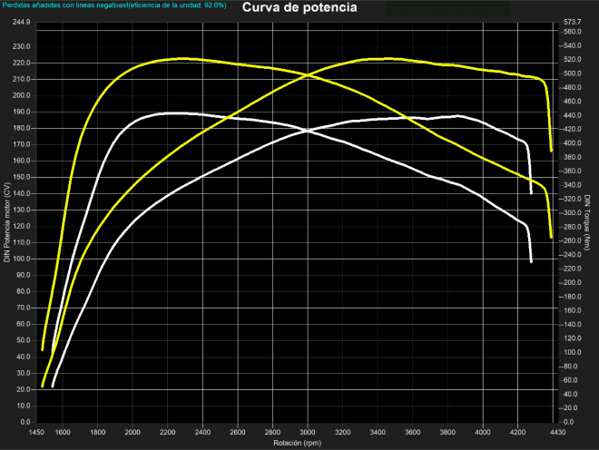Click the 244.9 maximum on the left axis

tap(22, 21)
